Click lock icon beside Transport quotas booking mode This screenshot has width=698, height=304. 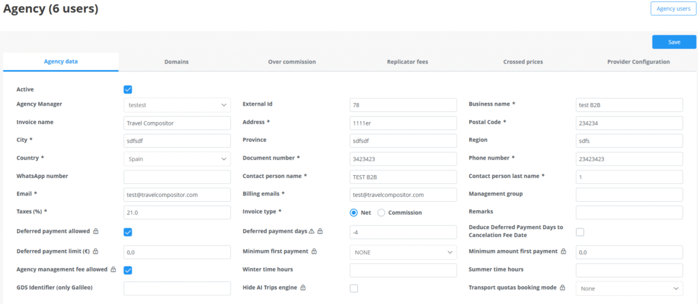[x=563, y=288]
